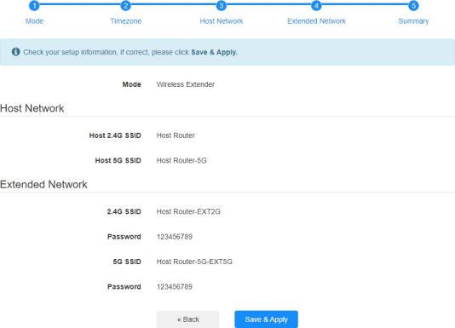The height and width of the screenshot is (328, 455).
Task: Go to the Extended Network step label
Action: (x=316, y=21)
